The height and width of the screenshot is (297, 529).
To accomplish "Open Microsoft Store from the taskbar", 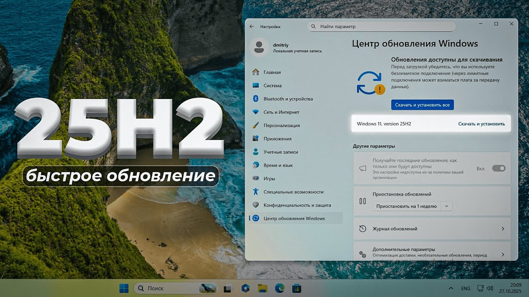I will pos(296,288).
